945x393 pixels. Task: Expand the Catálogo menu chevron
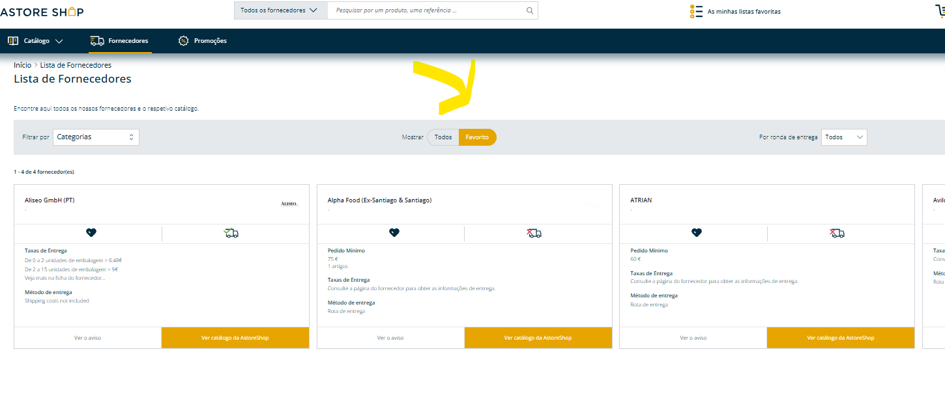pyautogui.click(x=59, y=41)
